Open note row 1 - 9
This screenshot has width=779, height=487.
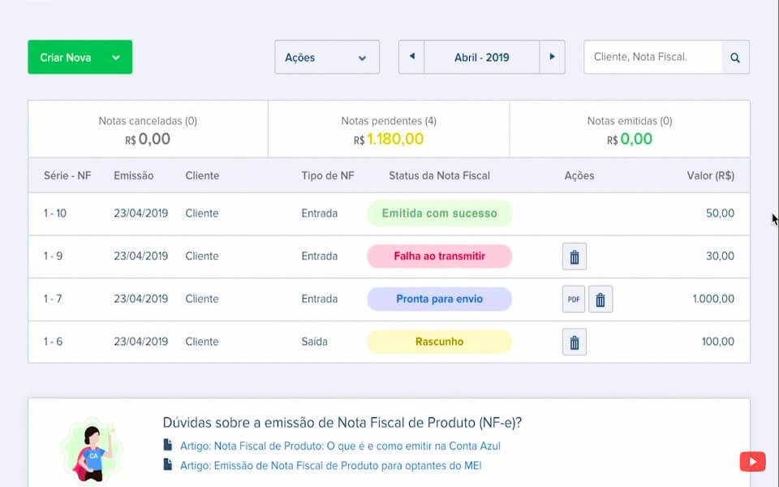[389, 256]
